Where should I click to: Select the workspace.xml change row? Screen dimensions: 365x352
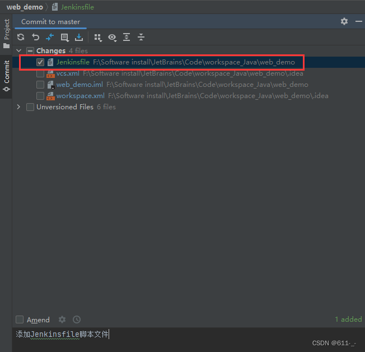pyautogui.click(x=189, y=96)
